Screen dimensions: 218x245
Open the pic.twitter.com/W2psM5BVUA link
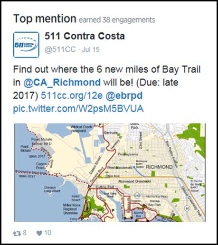coord(78,109)
